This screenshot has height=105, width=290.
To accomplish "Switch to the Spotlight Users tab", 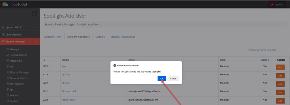I will coord(52,37).
